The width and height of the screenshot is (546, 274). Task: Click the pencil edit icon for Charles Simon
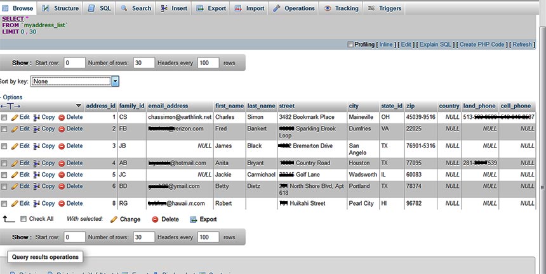[15, 118]
